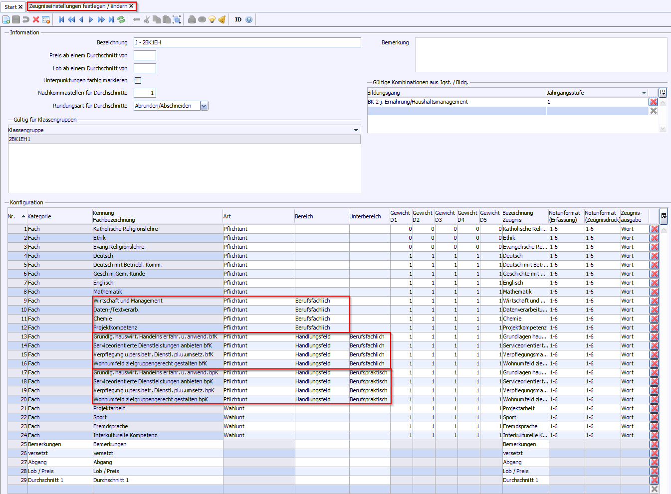
Task: Click the scissors Cut icon
Action: coord(147,19)
